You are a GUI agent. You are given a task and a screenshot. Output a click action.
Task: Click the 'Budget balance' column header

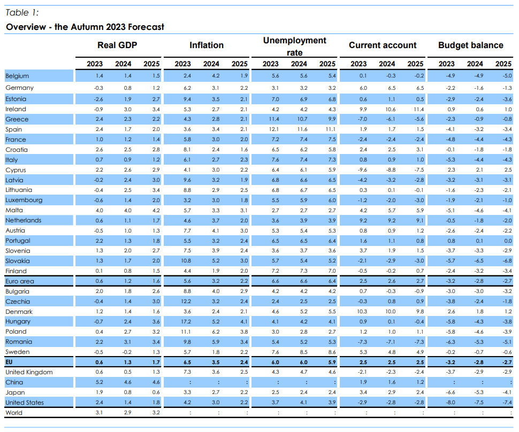point(471,45)
